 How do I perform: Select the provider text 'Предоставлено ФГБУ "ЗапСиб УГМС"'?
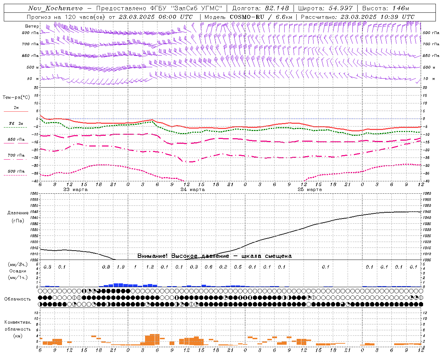pos(159,8)
